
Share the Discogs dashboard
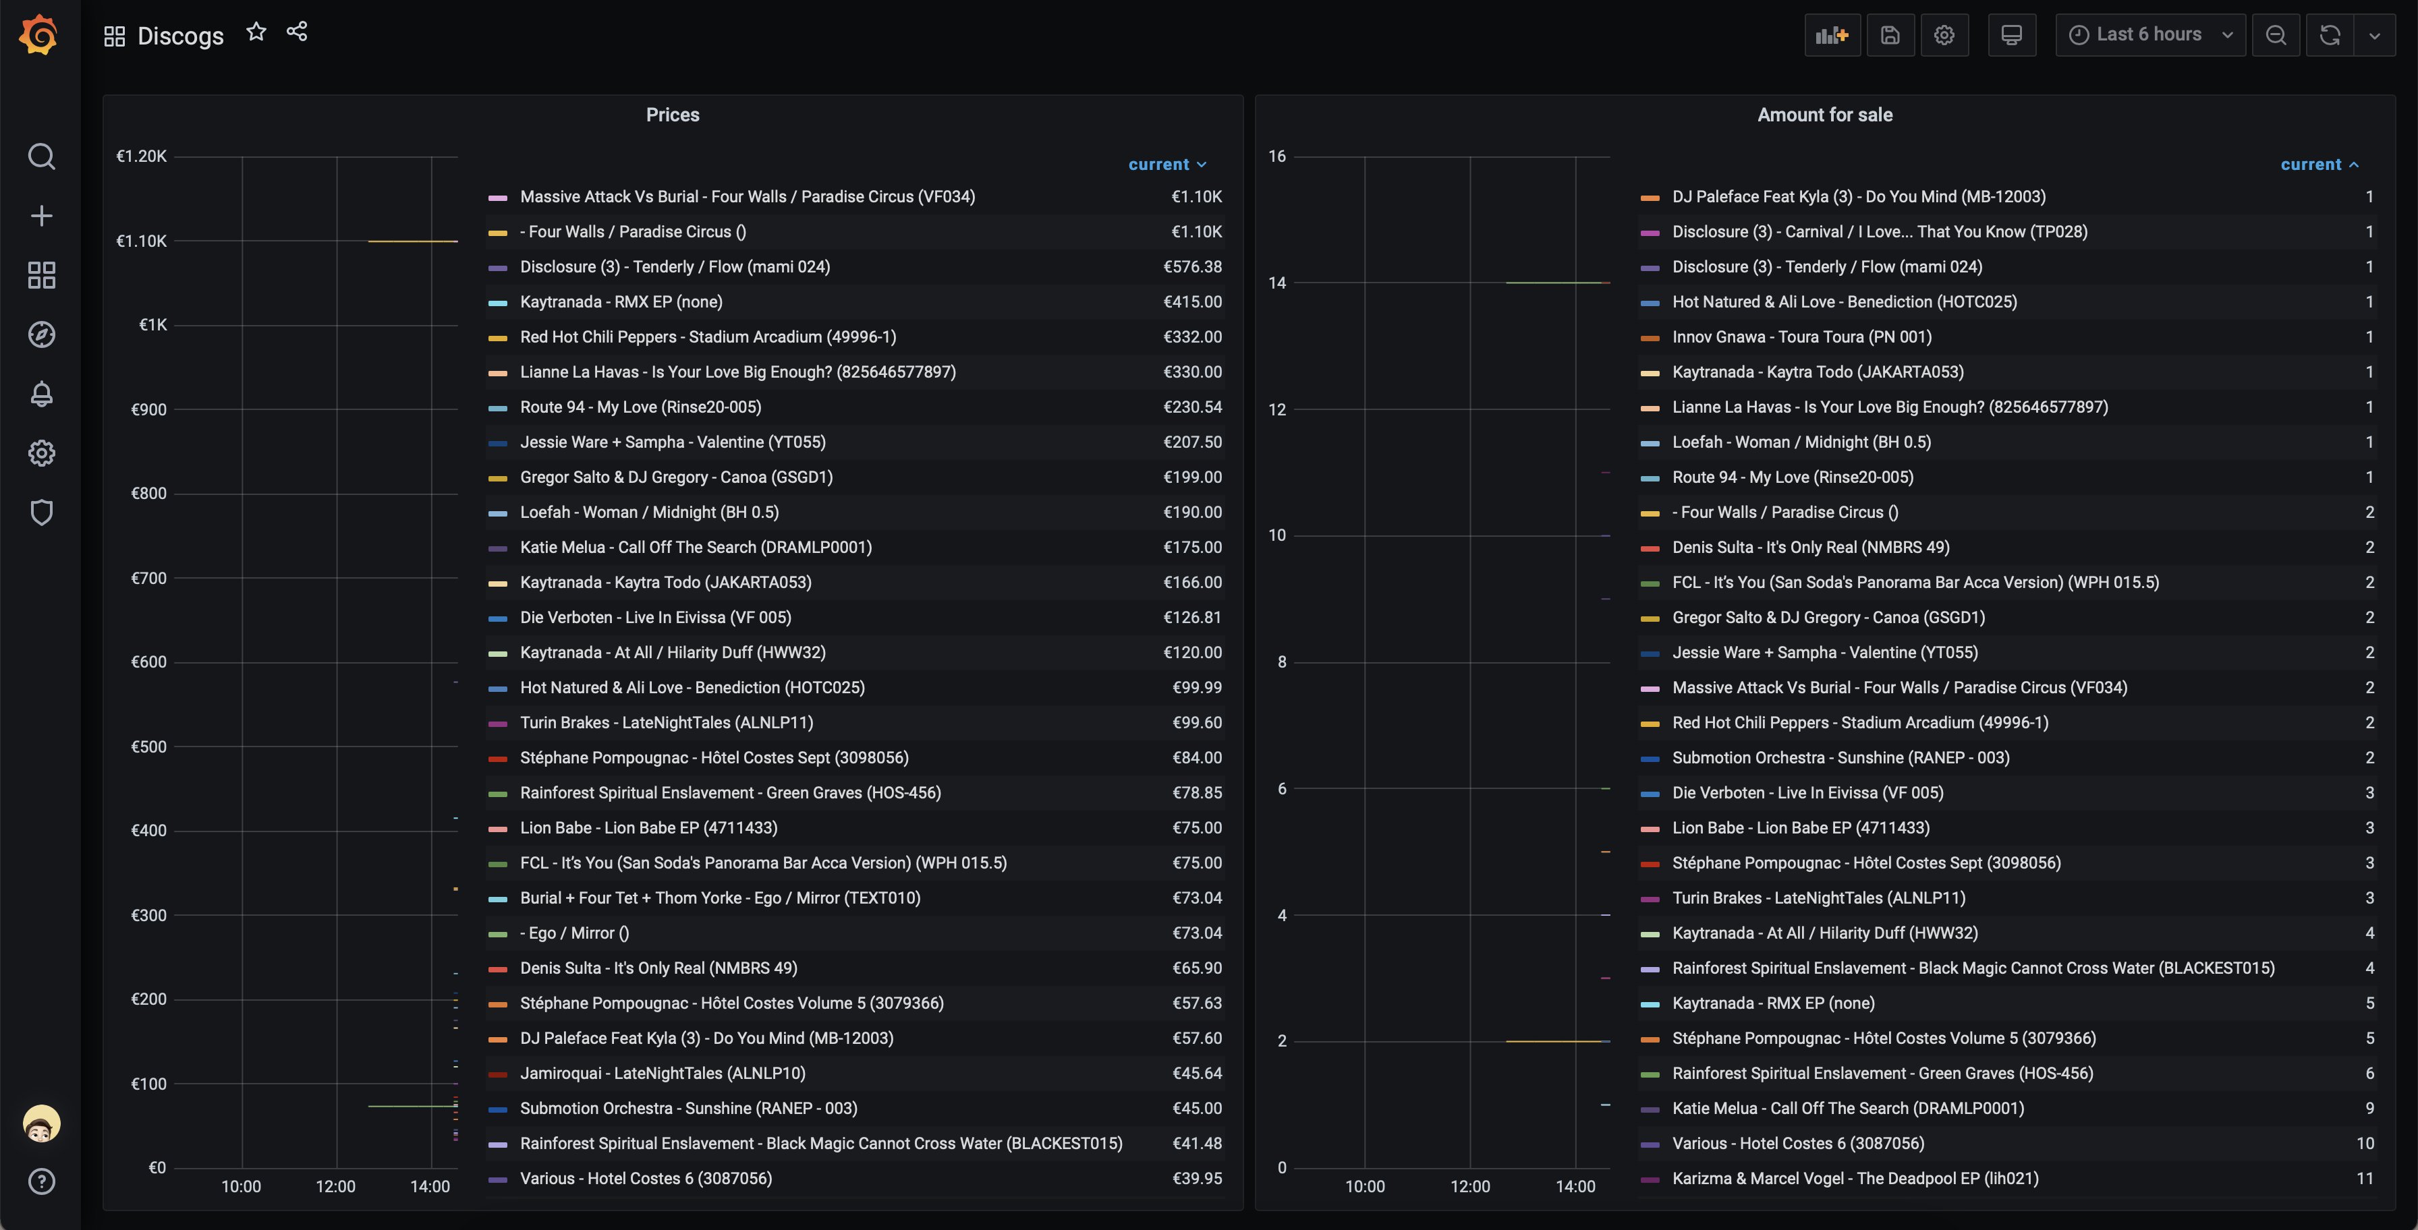[x=298, y=33]
